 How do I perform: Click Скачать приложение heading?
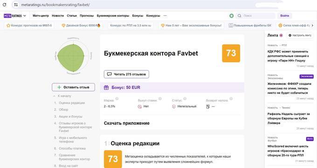click(127, 123)
